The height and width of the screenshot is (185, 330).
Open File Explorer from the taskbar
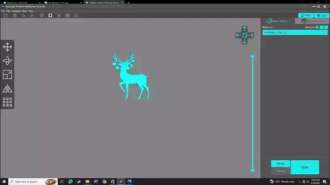(x=87, y=182)
